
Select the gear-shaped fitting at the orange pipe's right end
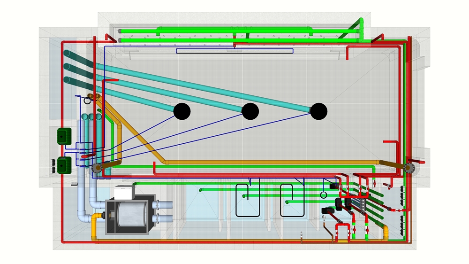tap(408, 168)
